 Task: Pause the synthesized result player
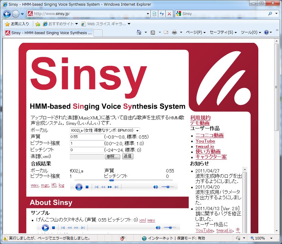(x=79, y=187)
